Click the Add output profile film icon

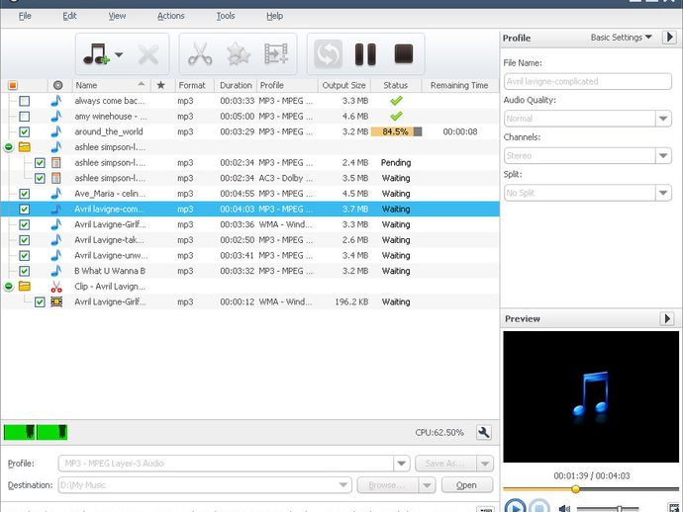pyautogui.click(x=276, y=54)
